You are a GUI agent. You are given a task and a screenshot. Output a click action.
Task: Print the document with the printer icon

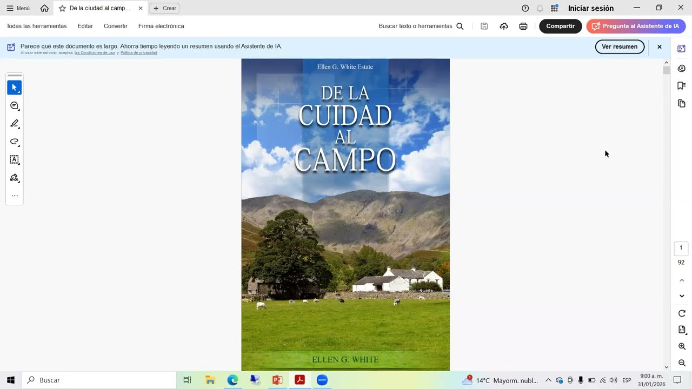pos(523,26)
